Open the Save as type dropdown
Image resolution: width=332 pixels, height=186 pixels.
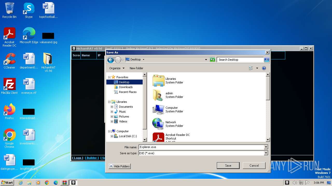(266, 153)
